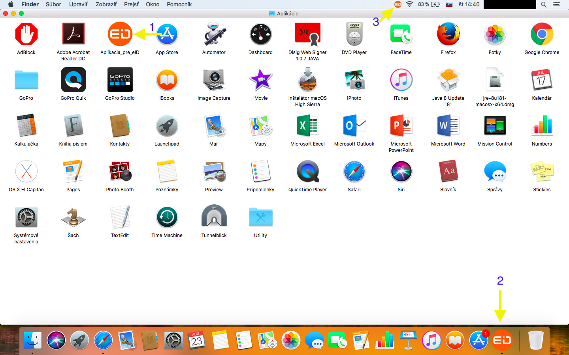The height and width of the screenshot is (355, 569).
Task: Select Siri in the Aplikácie folder window
Action: coord(401,172)
